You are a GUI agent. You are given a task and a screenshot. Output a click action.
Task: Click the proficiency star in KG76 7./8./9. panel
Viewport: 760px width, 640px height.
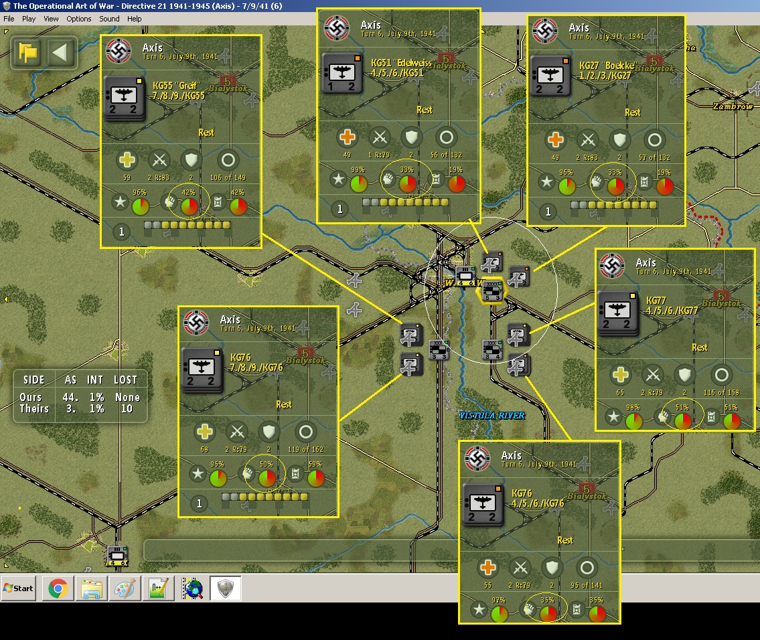pos(198,473)
